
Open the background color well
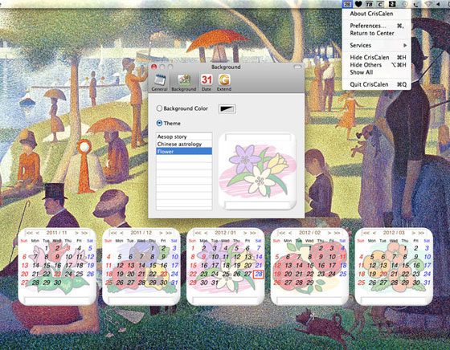click(227, 109)
